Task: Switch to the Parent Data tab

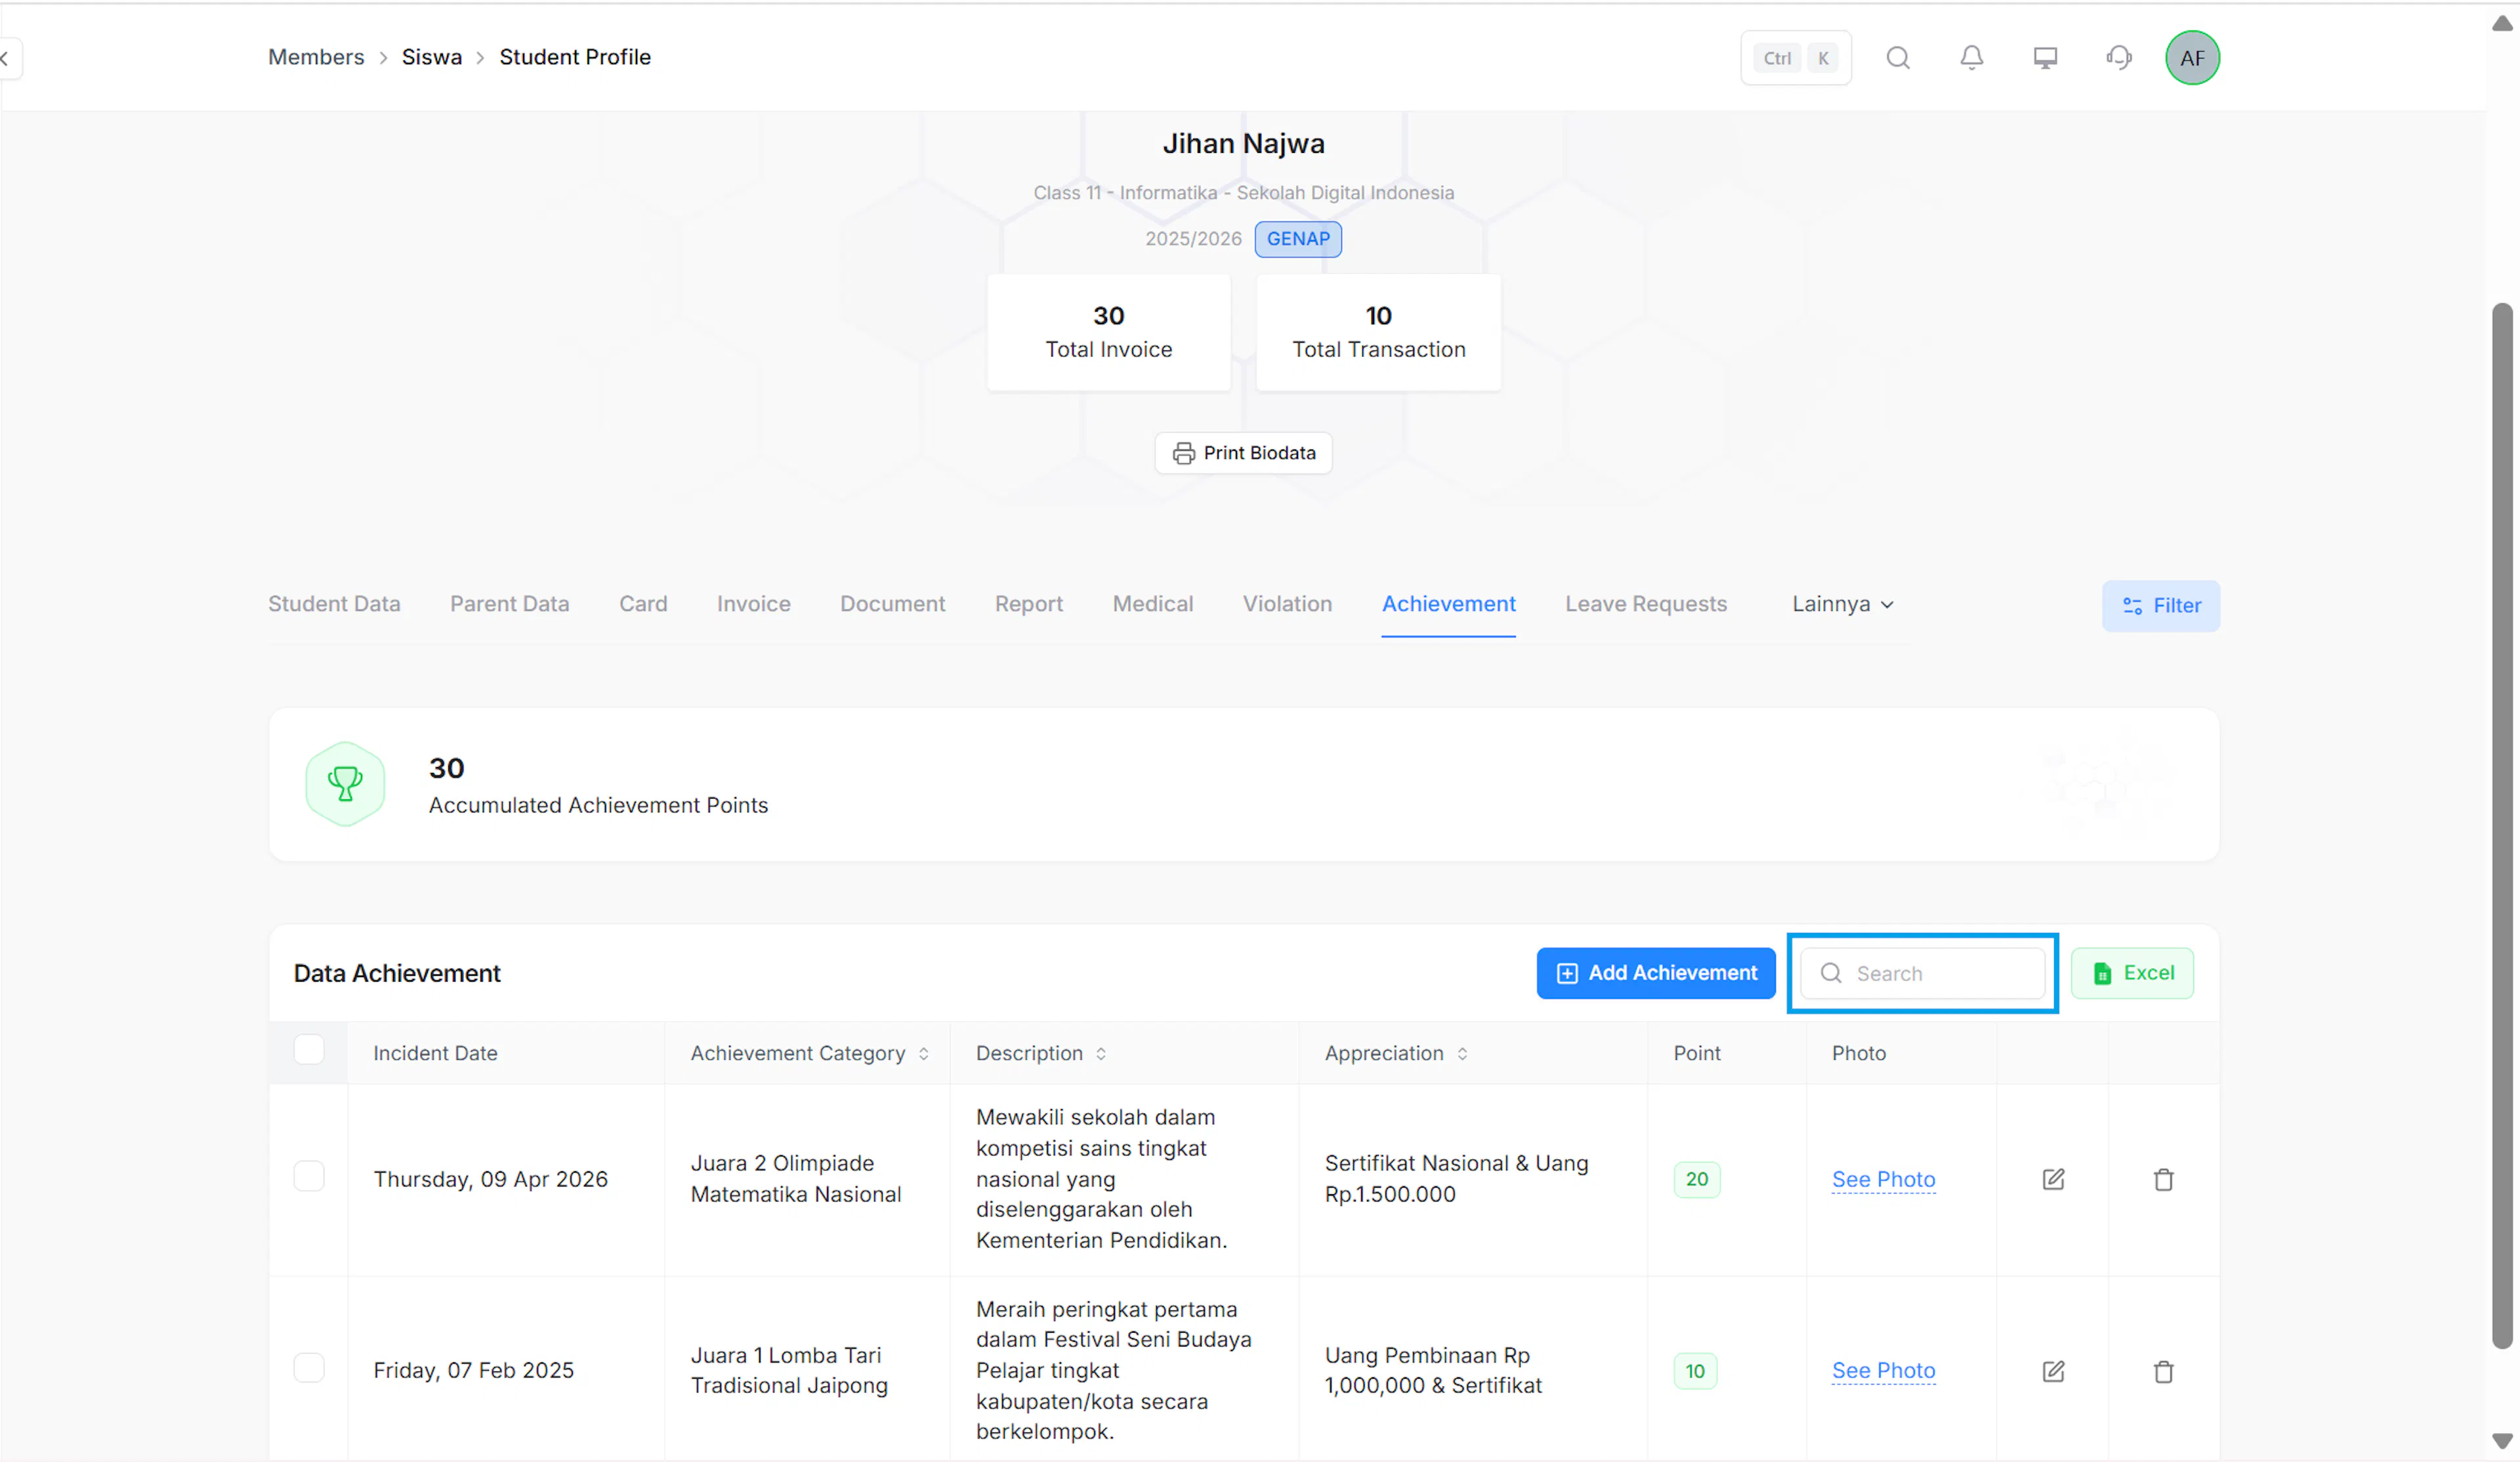Action: pos(509,604)
